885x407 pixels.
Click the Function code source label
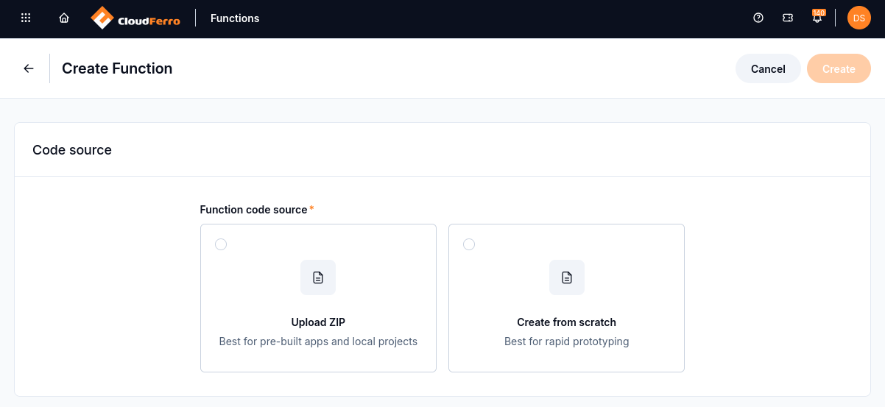point(254,210)
